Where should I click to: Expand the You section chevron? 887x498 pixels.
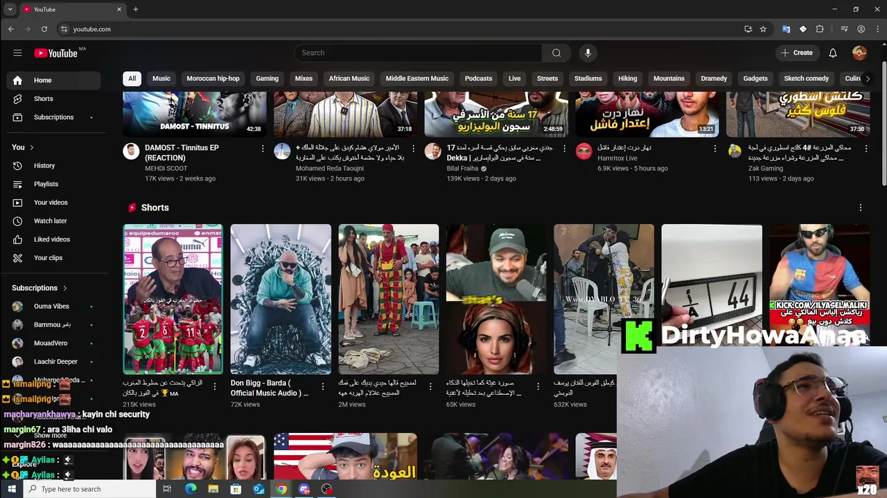tap(31, 147)
